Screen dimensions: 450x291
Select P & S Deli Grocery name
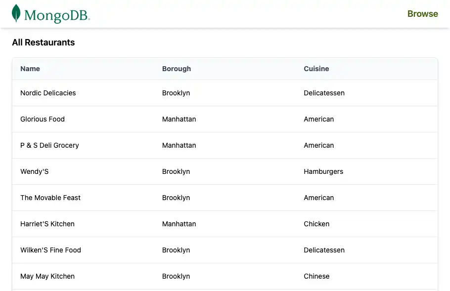click(x=49, y=145)
